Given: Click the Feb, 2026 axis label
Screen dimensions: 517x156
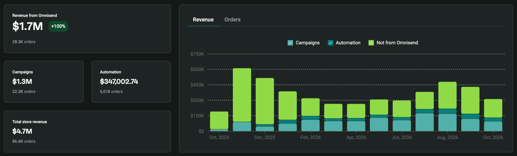Looking at the screenshot, I should point(311,137).
